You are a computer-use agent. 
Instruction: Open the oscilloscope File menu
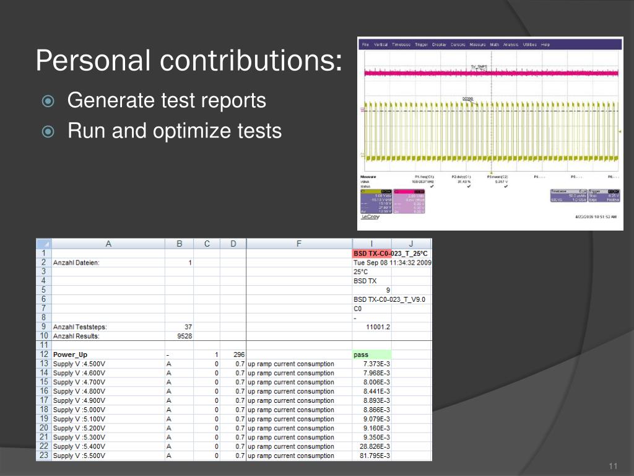click(365, 45)
